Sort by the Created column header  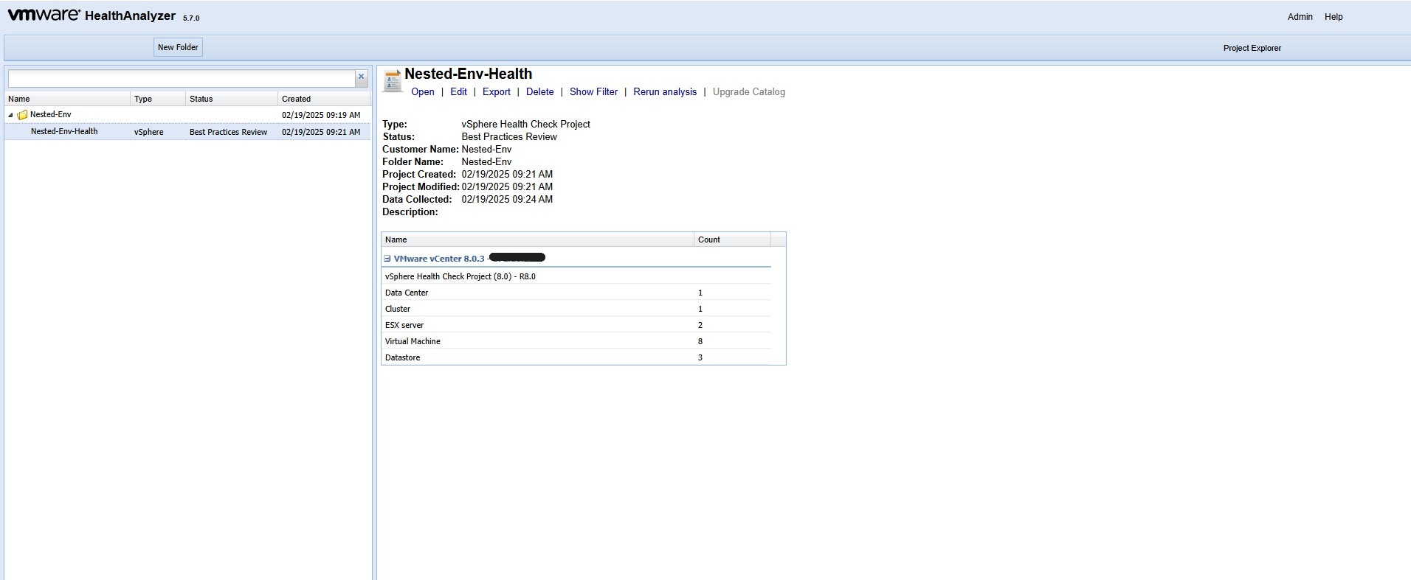tap(324, 99)
